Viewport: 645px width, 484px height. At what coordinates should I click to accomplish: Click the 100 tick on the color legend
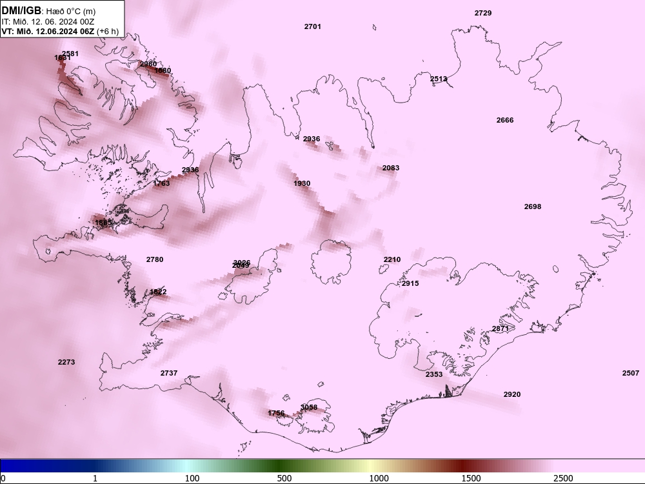192,478
